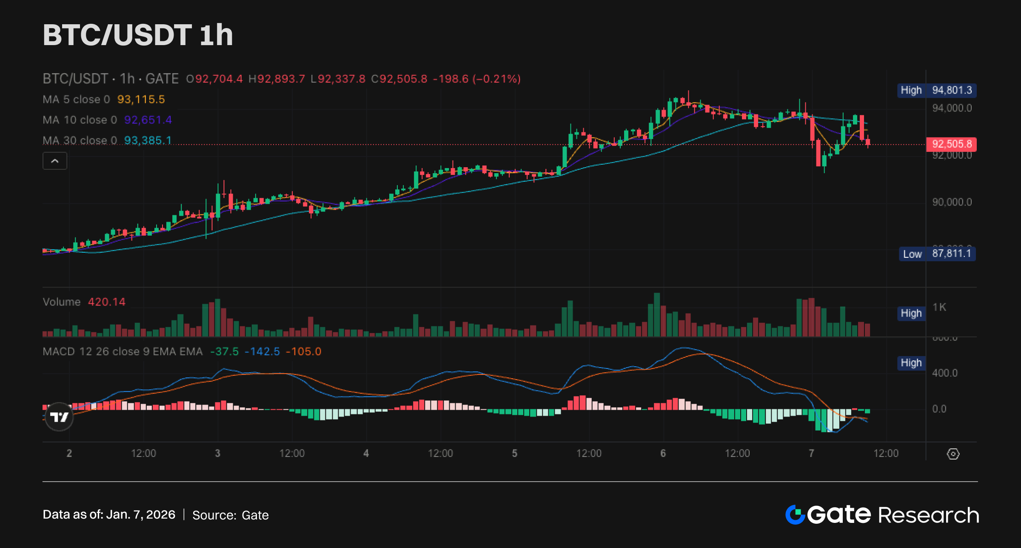Select the MA 30 close indicator legend
The image size is (1021, 548).
[80, 140]
